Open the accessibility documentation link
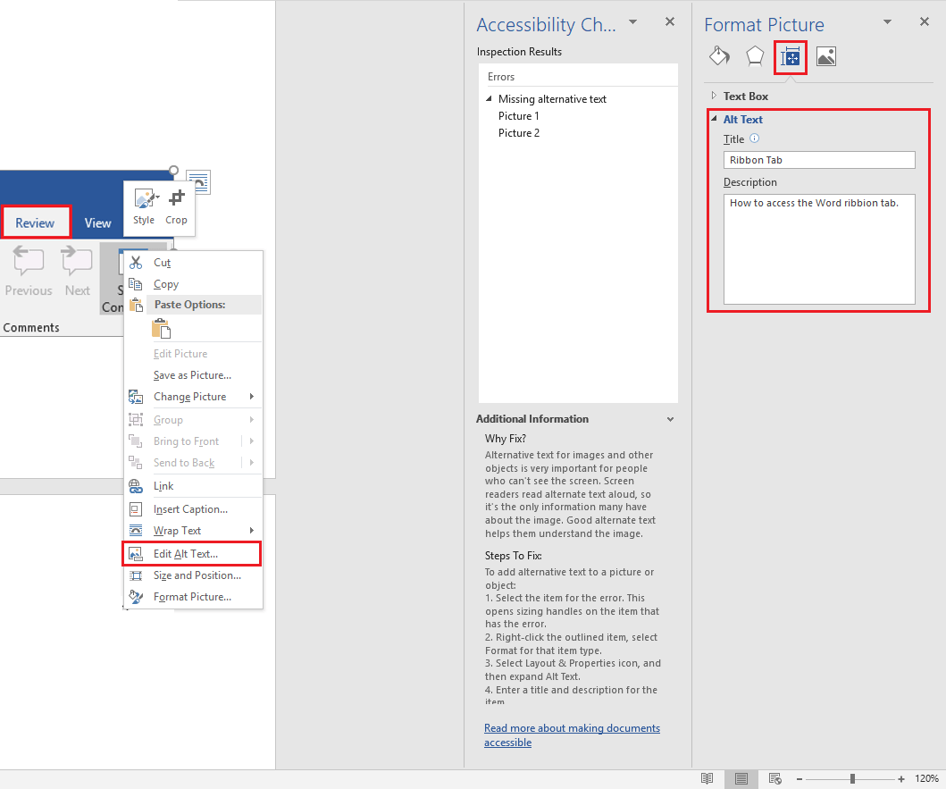Viewport: 946px width, 789px height. [x=572, y=734]
